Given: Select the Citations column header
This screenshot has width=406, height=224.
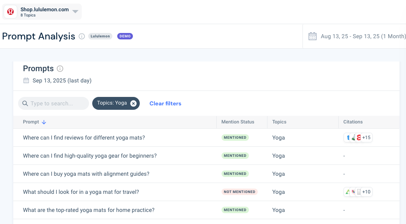Looking at the screenshot, I should coord(353,122).
